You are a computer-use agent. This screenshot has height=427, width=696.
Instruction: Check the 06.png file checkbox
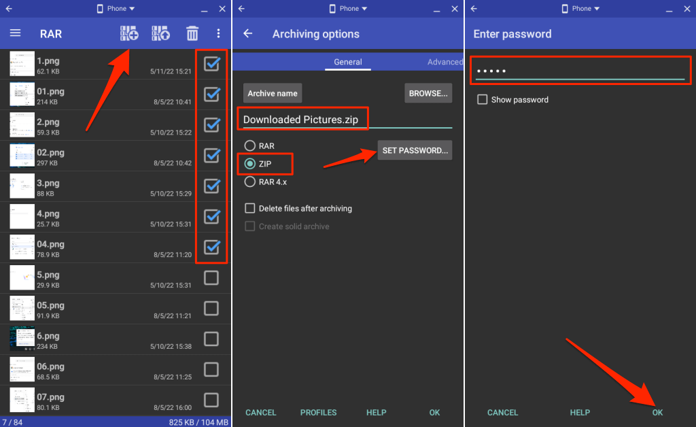point(211,369)
